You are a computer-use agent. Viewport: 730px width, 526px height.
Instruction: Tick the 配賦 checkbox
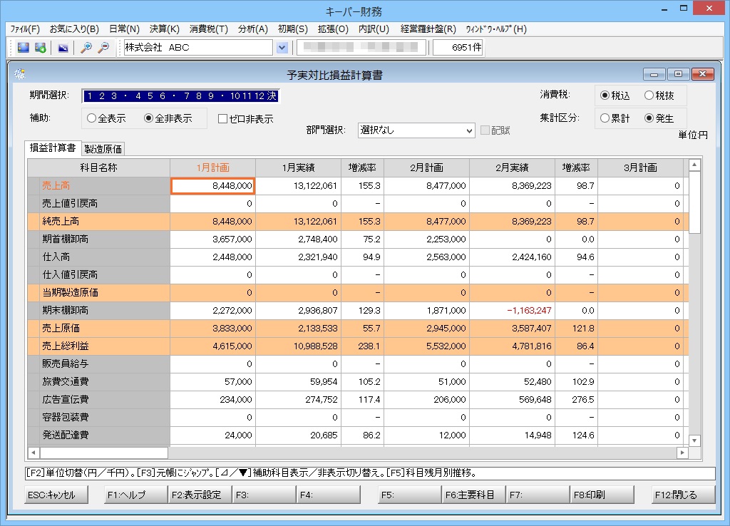(485, 130)
